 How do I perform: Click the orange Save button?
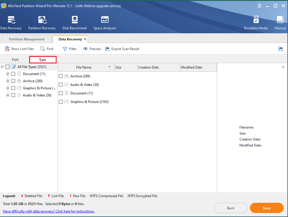pyautogui.click(x=267, y=208)
